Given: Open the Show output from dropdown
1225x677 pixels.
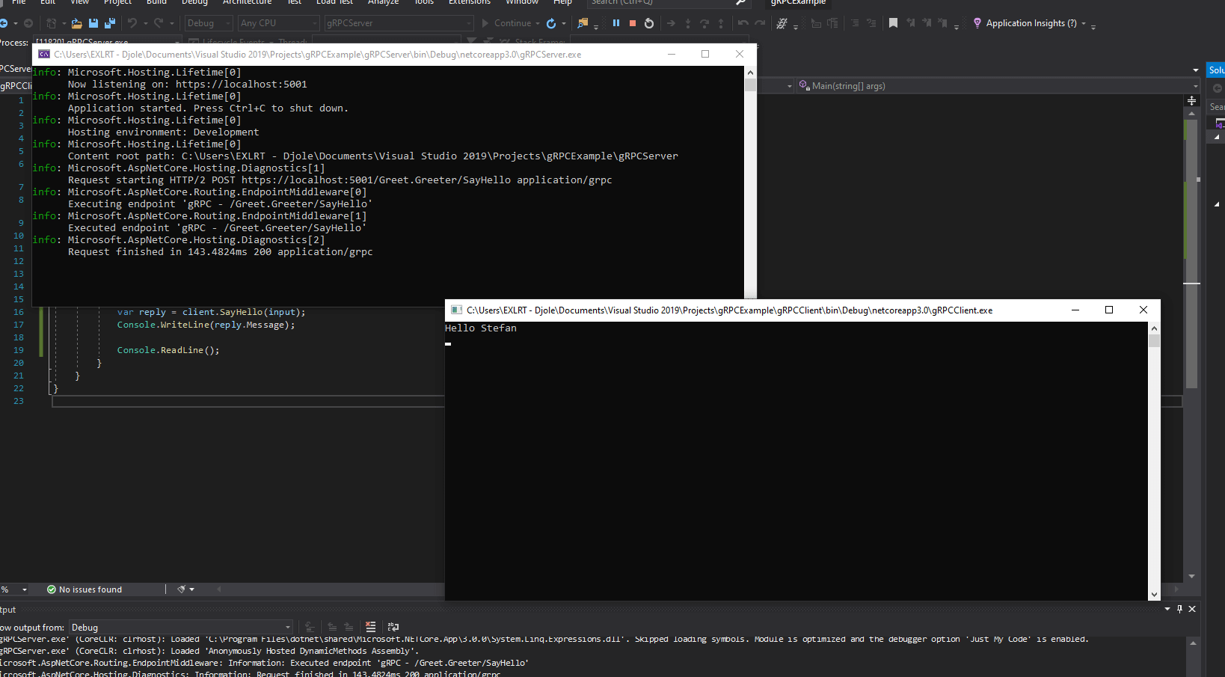Looking at the screenshot, I should [x=180, y=627].
